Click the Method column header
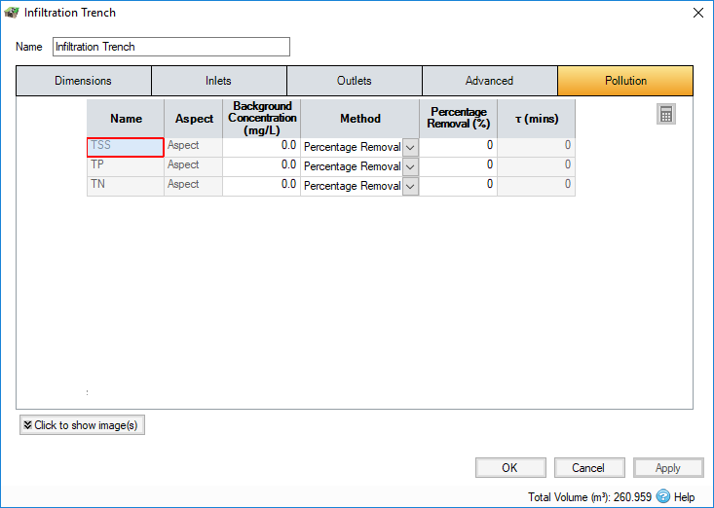This screenshot has width=714, height=508. click(359, 119)
